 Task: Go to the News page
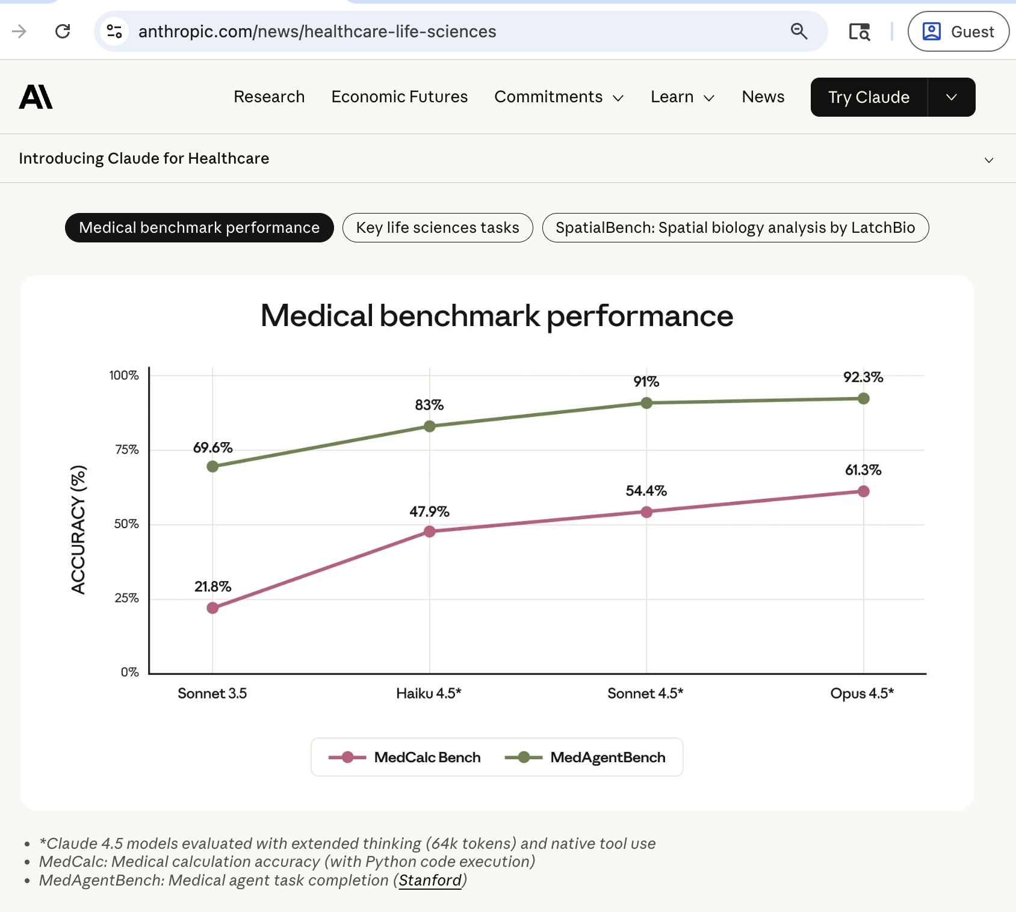pos(763,97)
